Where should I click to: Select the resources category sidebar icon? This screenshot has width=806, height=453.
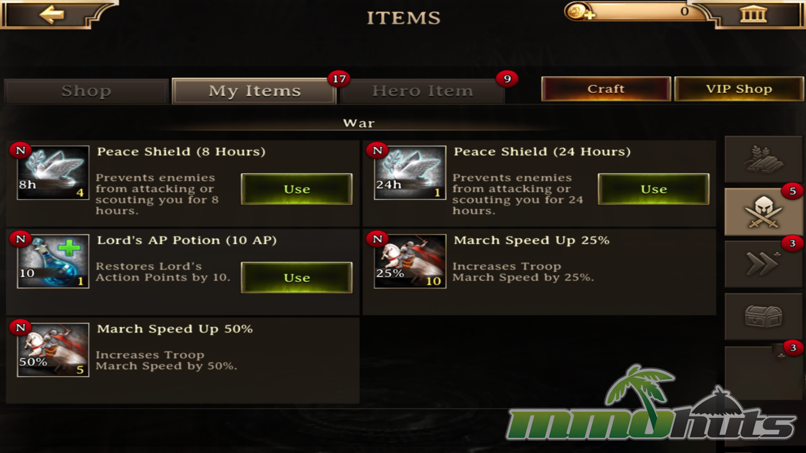[764, 159]
